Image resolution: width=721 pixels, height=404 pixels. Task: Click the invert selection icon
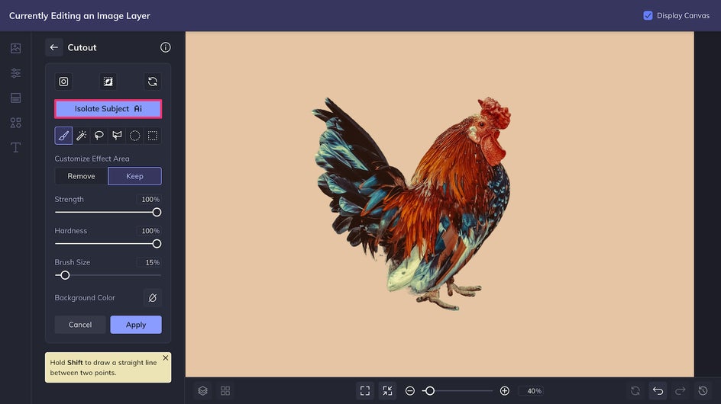pos(63,82)
